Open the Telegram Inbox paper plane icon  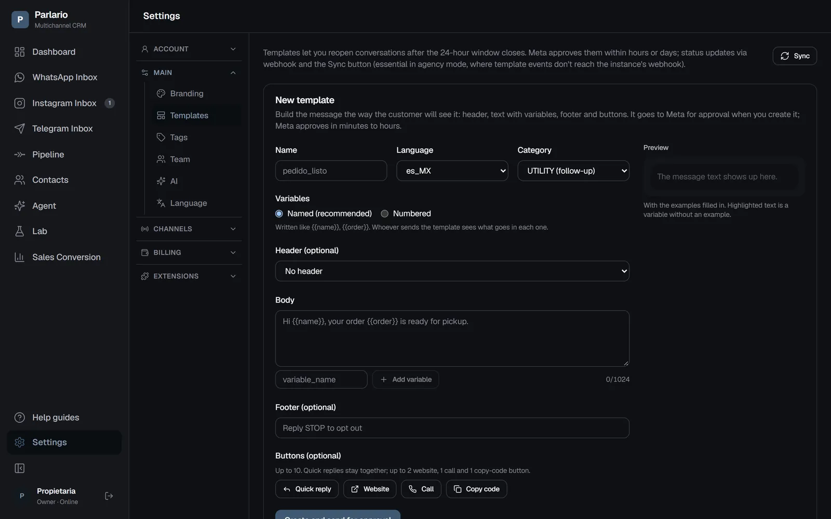19,129
